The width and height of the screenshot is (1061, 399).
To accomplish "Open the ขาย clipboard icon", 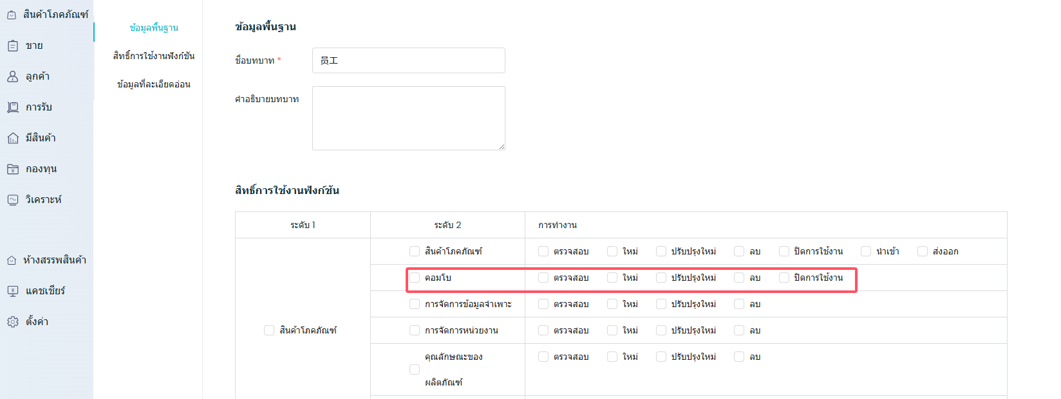I will tap(13, 46).
